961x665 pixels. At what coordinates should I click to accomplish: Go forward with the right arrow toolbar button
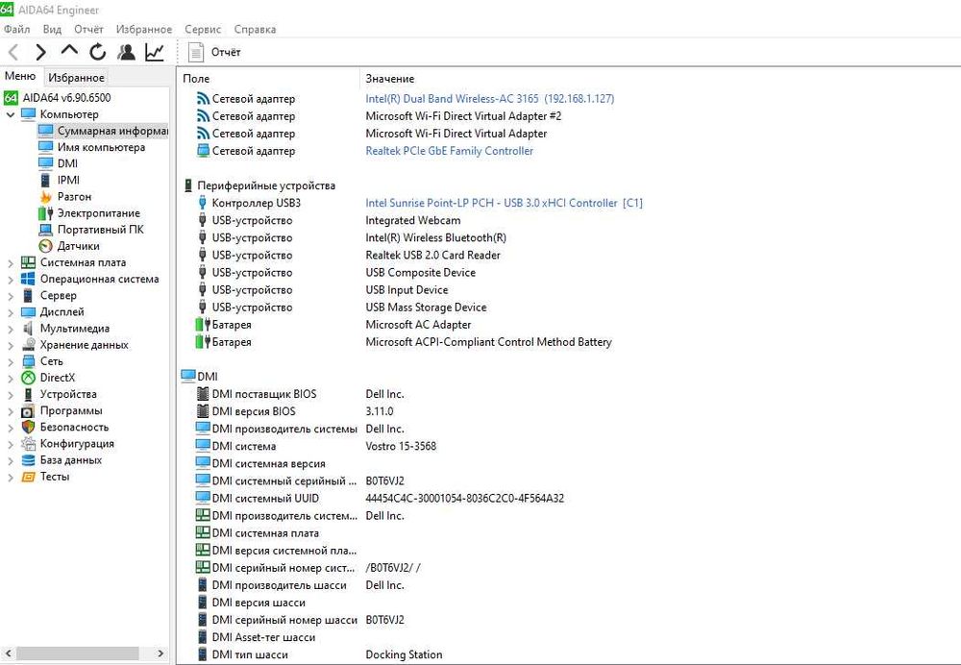point(40,53)
